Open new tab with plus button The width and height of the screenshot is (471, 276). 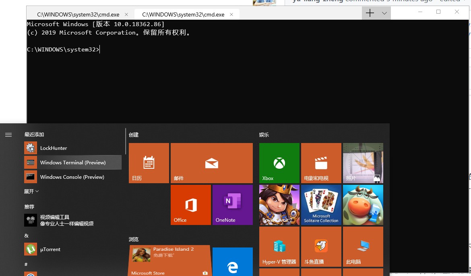click(370, 13)
